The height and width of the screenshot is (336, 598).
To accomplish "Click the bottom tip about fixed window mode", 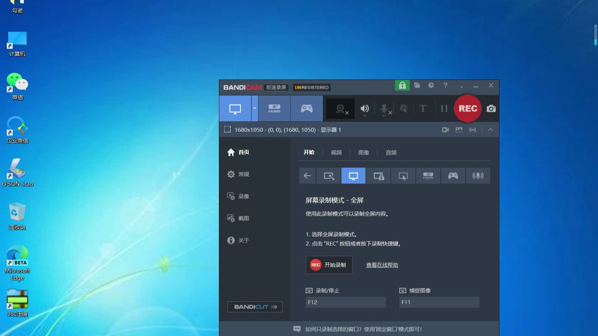I will (x=363, y=329).
